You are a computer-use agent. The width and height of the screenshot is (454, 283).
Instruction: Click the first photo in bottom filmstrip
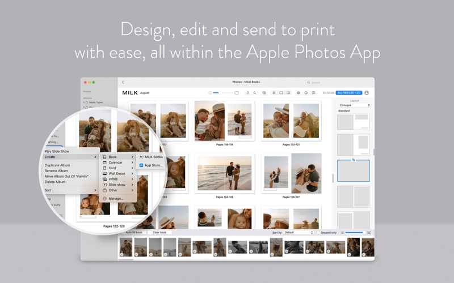126,247
